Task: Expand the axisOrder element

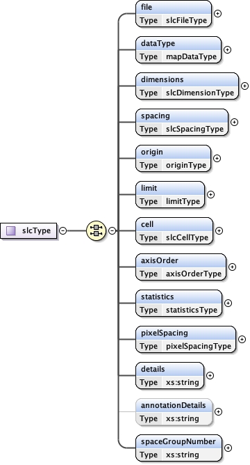Action: [232, 267]
